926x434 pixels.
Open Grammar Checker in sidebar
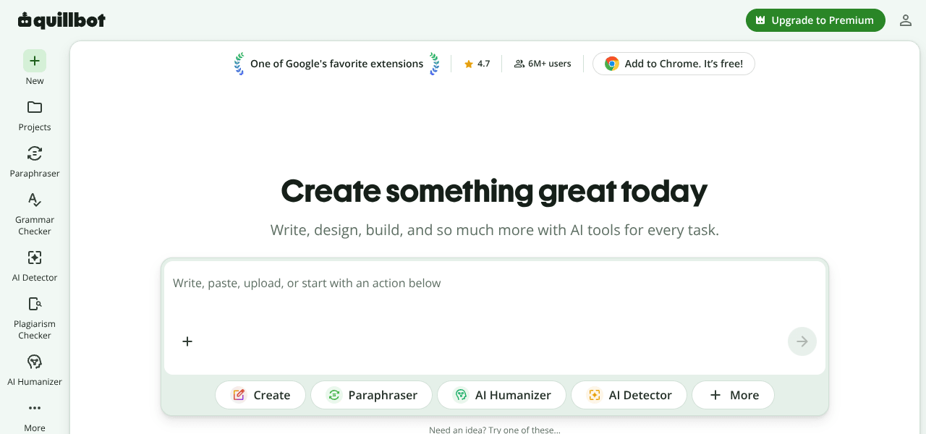[x=35, y=214]
